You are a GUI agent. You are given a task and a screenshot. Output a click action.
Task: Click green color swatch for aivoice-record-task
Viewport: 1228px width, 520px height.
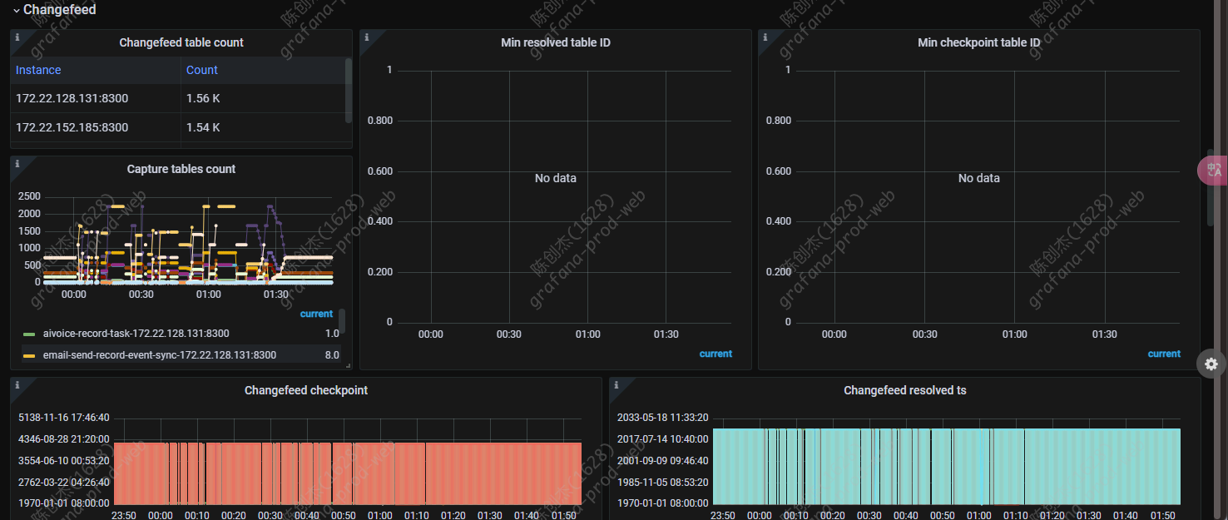coord(29,334)
